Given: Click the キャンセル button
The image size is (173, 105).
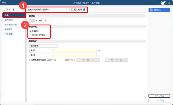Looking at the screenshot, I should click(x=159, y=96).
